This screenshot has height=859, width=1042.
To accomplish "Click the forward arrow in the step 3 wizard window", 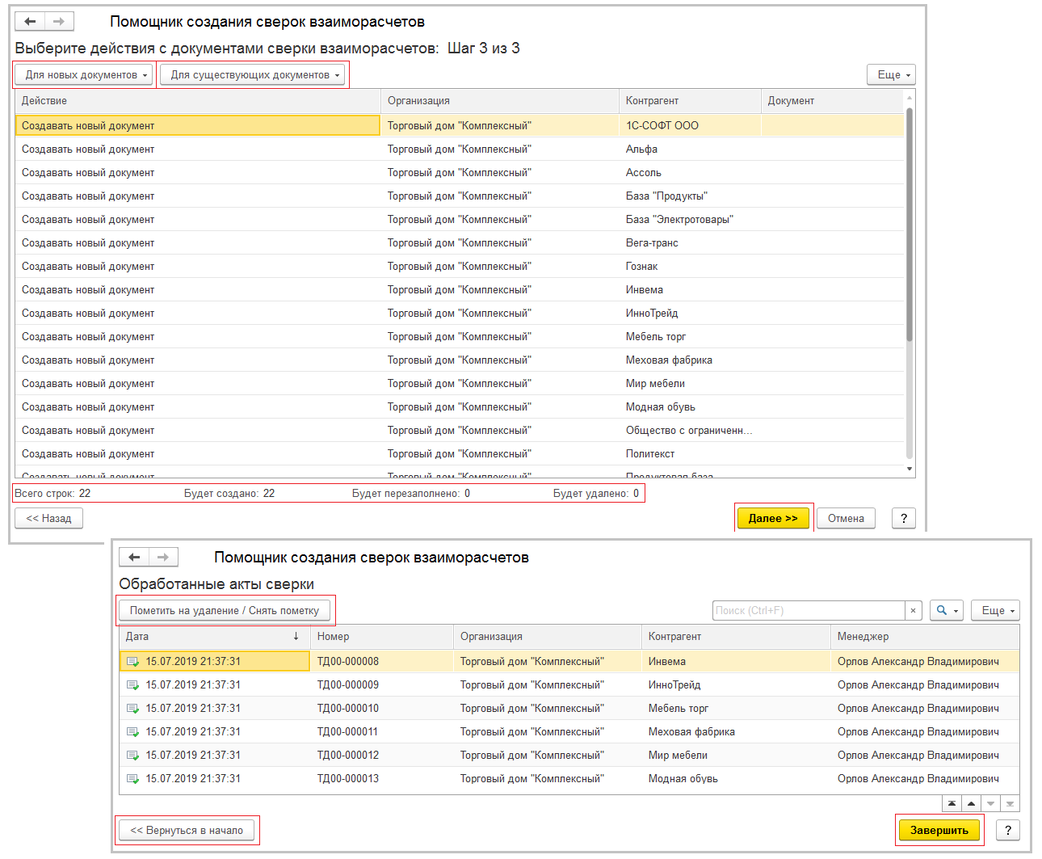I will tap(59, 22).
